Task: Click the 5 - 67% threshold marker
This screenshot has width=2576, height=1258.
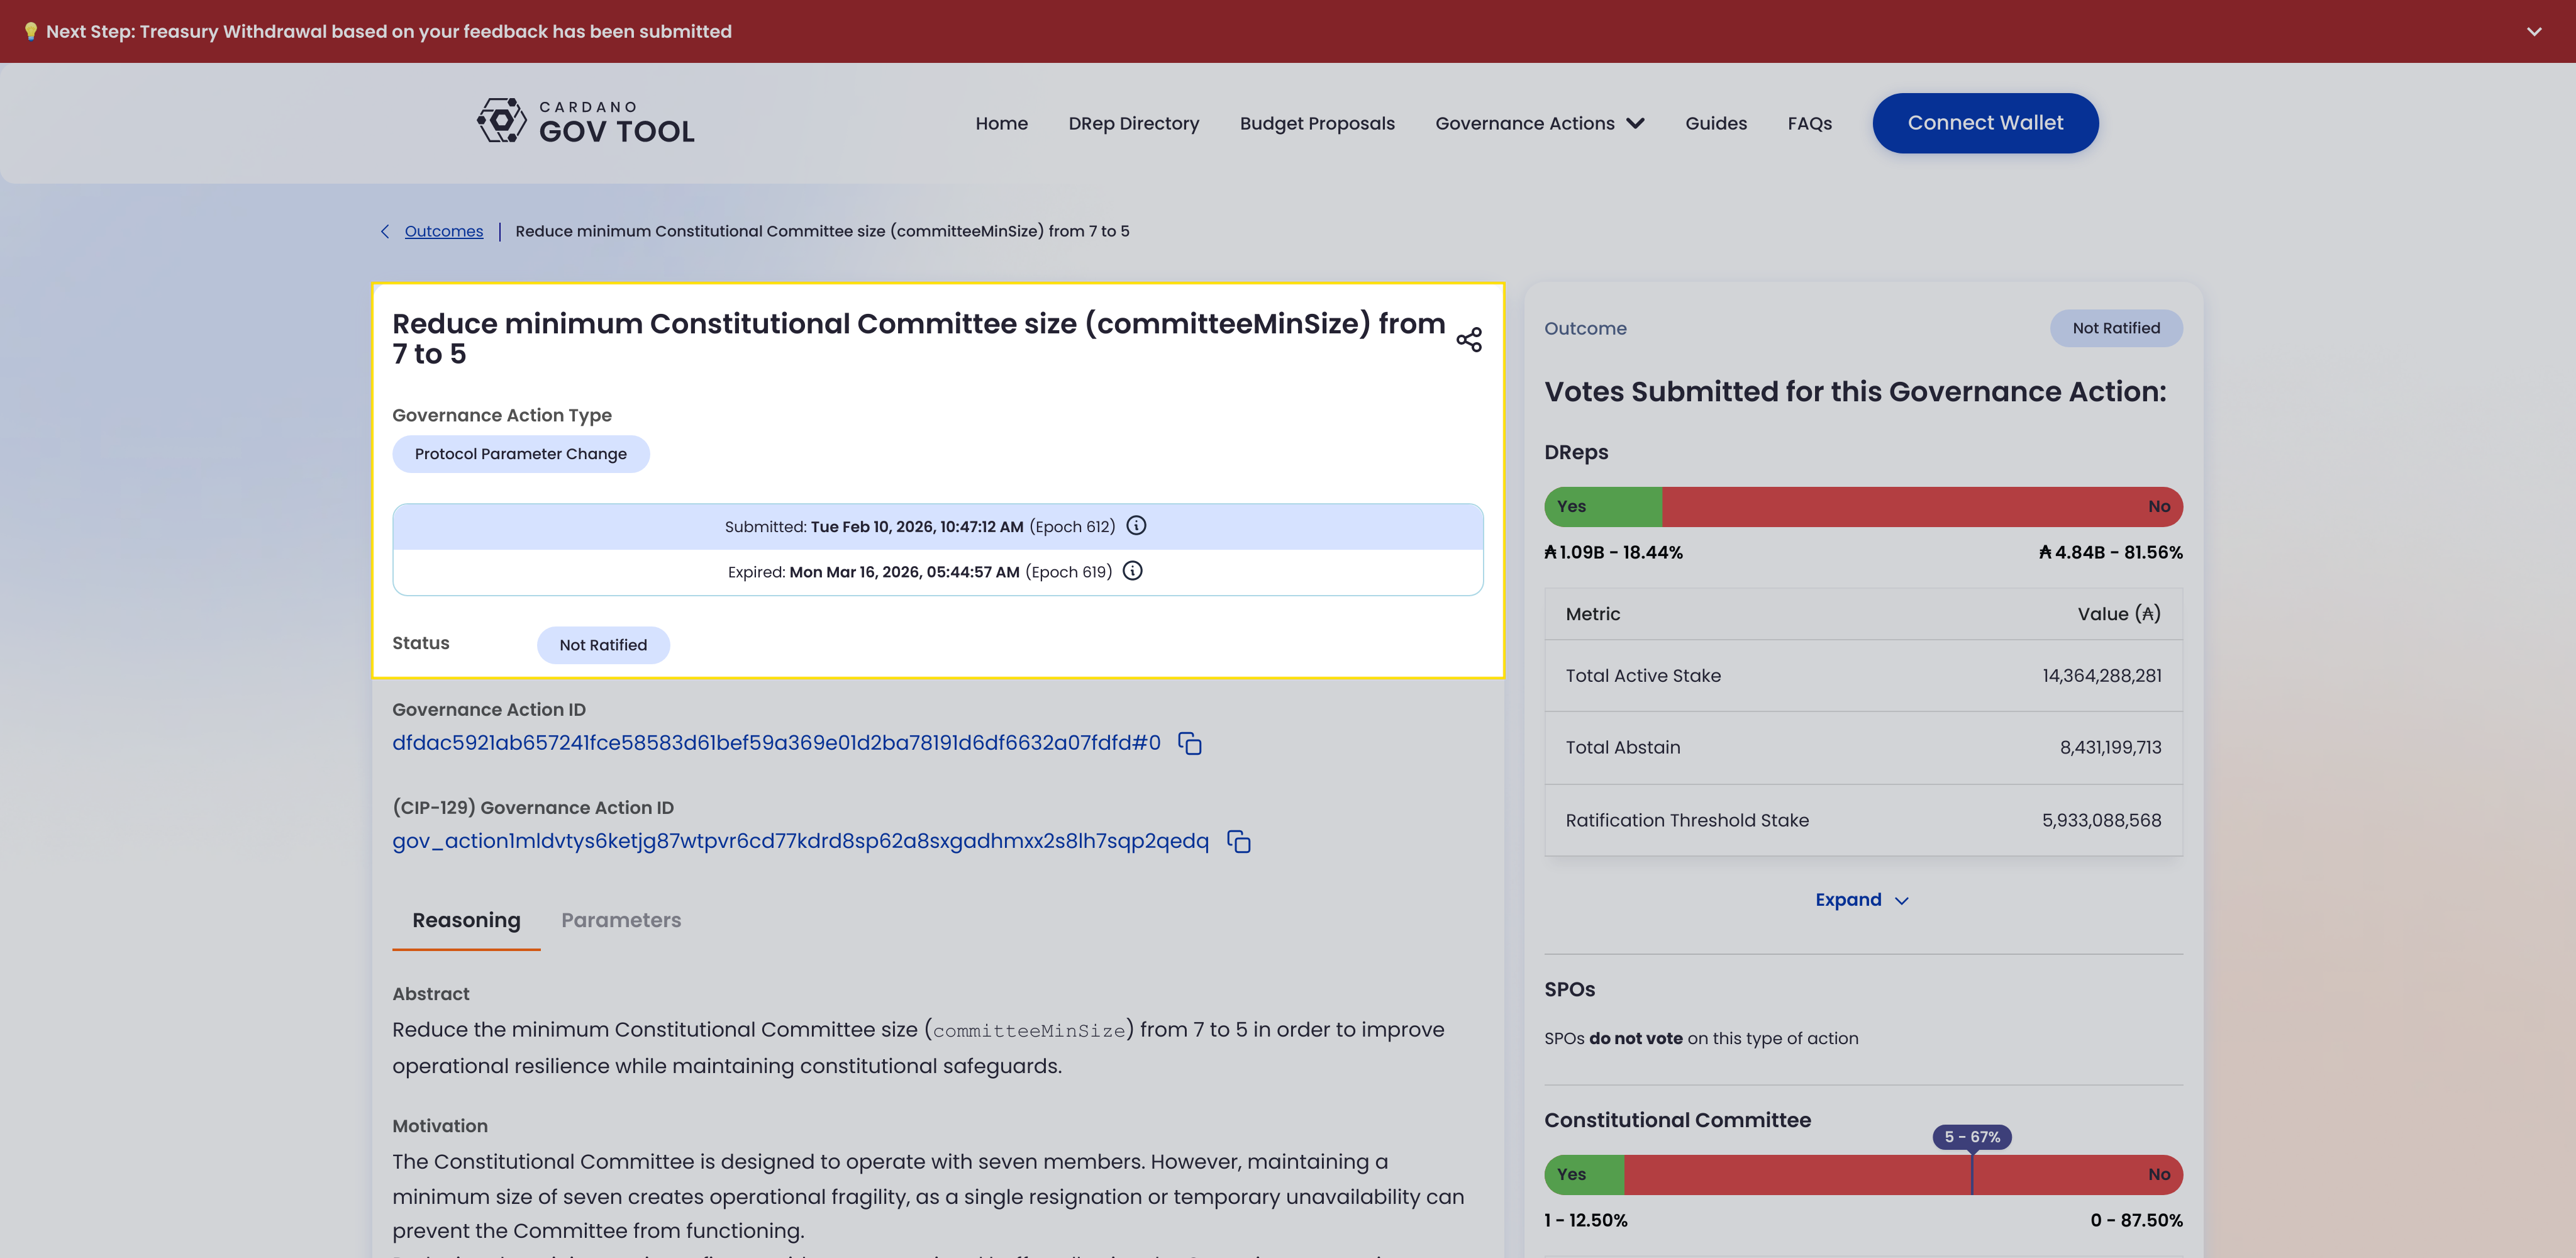Action: click(x=1971, y=1137)
